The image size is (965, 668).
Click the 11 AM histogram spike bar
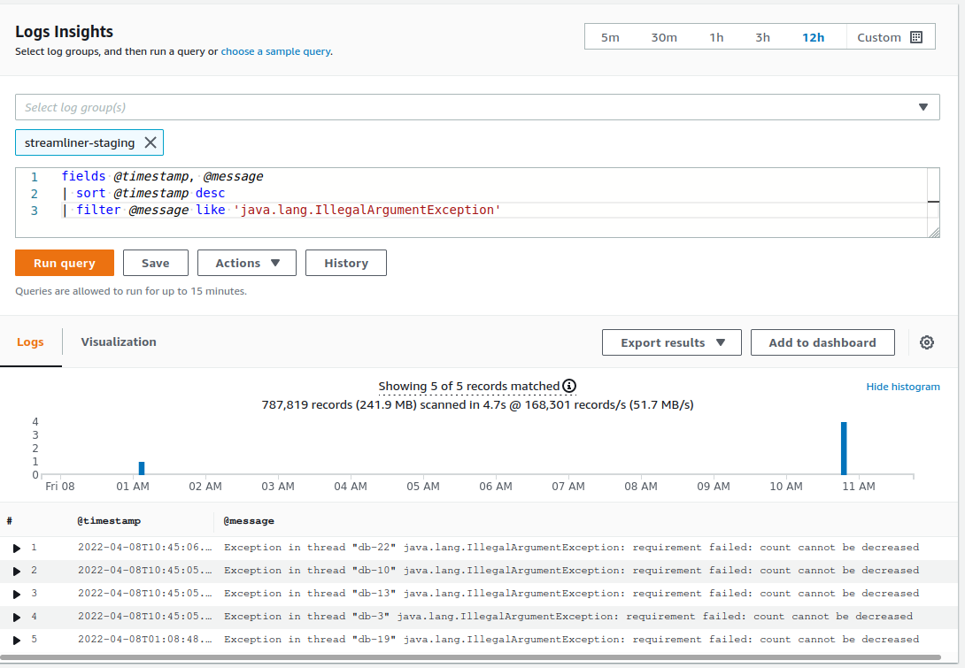844,449
